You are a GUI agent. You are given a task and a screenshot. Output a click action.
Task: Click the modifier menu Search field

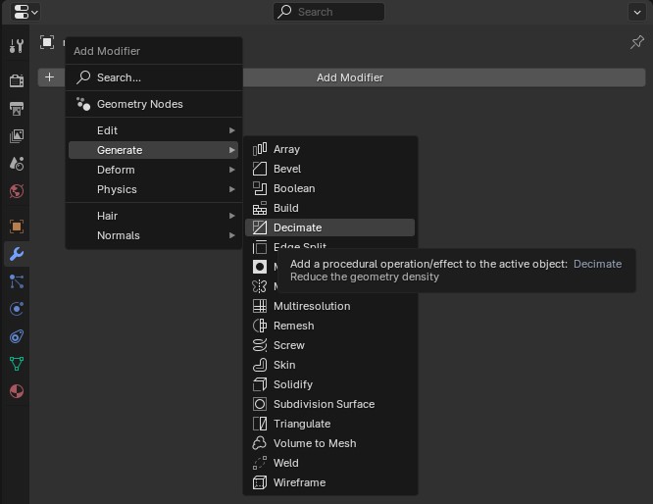pyautogui.click(x=153, y=77)
